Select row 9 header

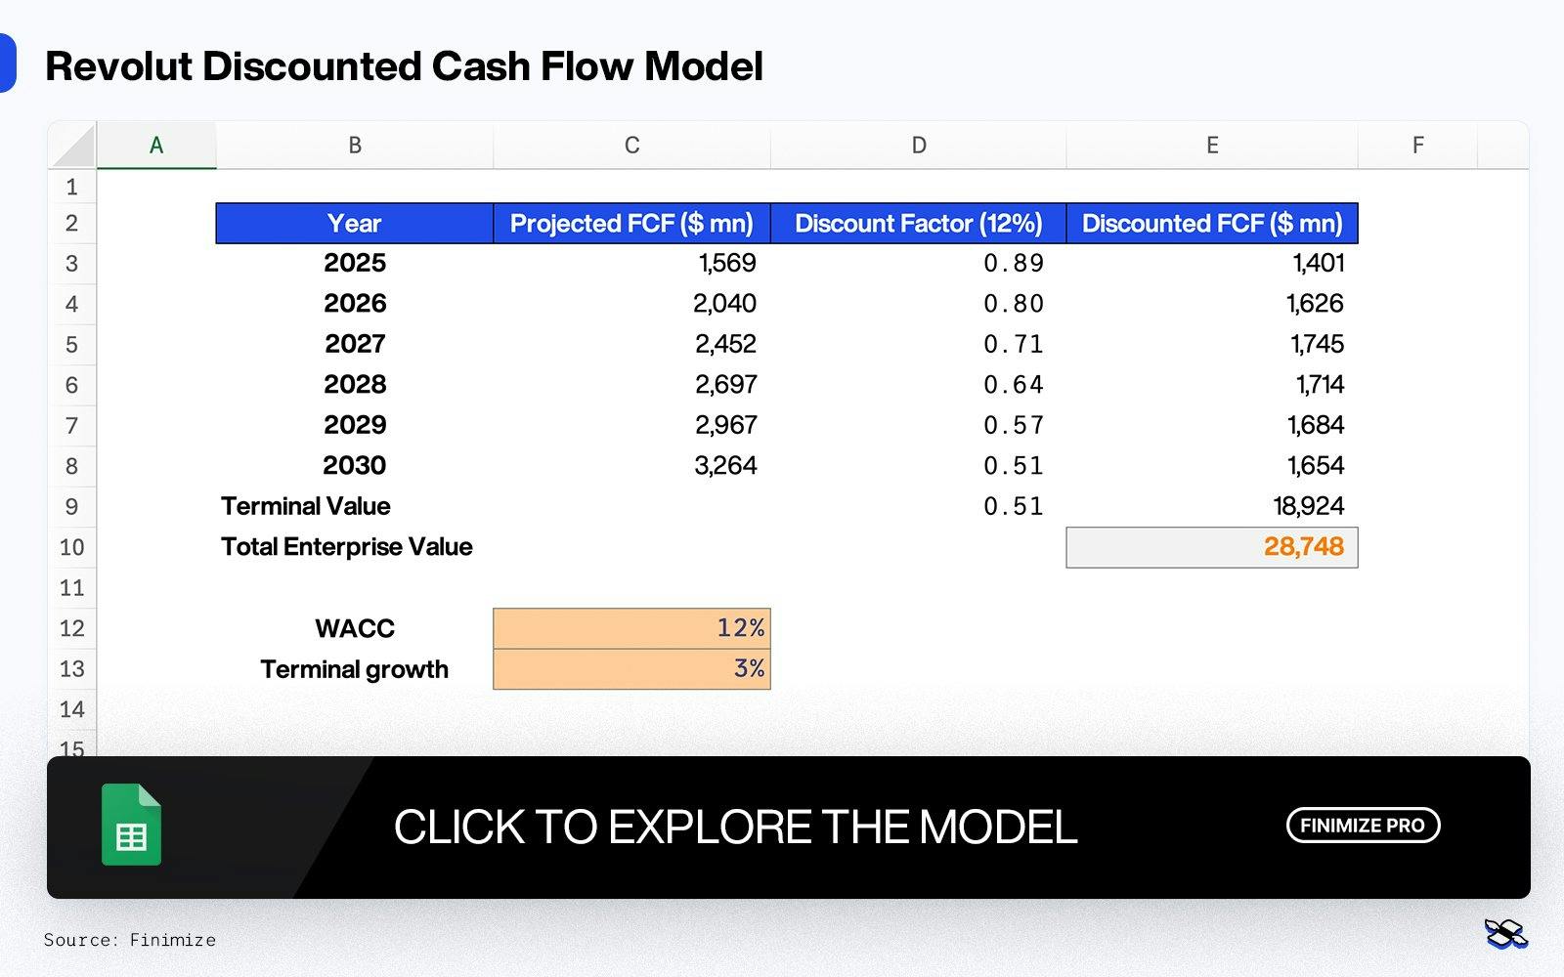click(x=72, y=507)
